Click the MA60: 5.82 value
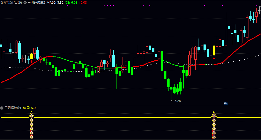261x140 pixels. pyautogui.click(x=55, y=3)
